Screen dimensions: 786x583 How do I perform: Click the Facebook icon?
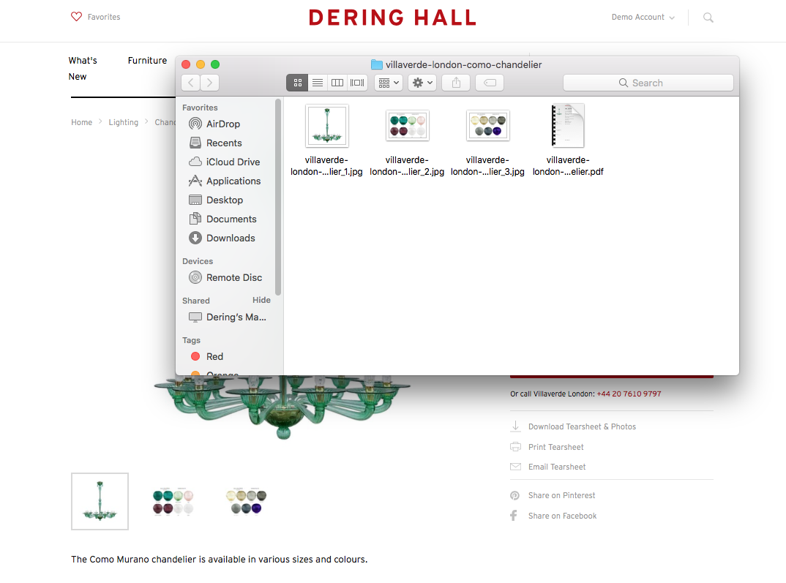pyautogui.click(x=514, y=516)
